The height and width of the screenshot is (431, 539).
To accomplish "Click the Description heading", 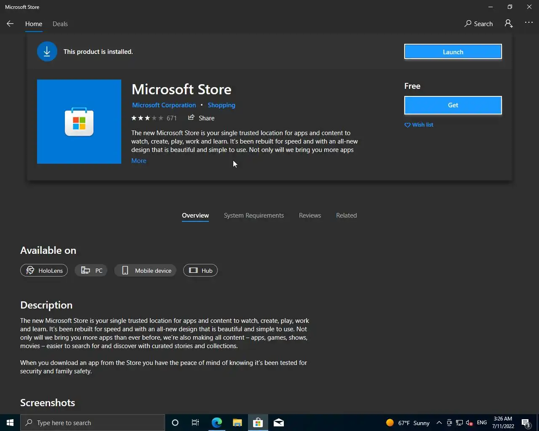I will pos(46,305).
